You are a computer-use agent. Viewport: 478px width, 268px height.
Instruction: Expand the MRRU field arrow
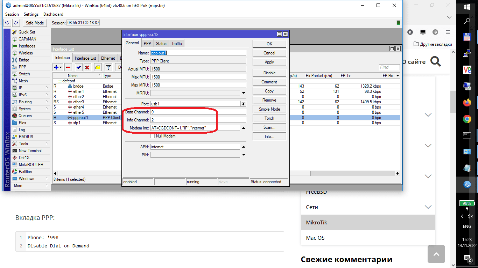tap(244, 93)
